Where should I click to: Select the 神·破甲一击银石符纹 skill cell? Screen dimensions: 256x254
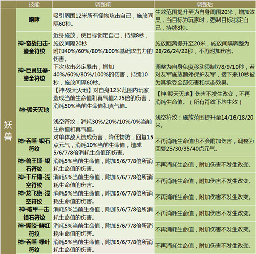[x=34, y=213]
